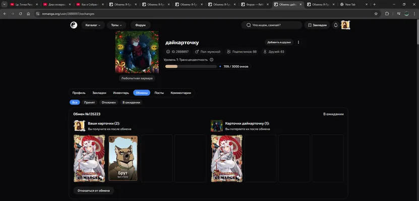Open the notifications bell
Image resolution: width=419 pixels, height=201 pixels.
pyautogui.click(x=336, y=25)
